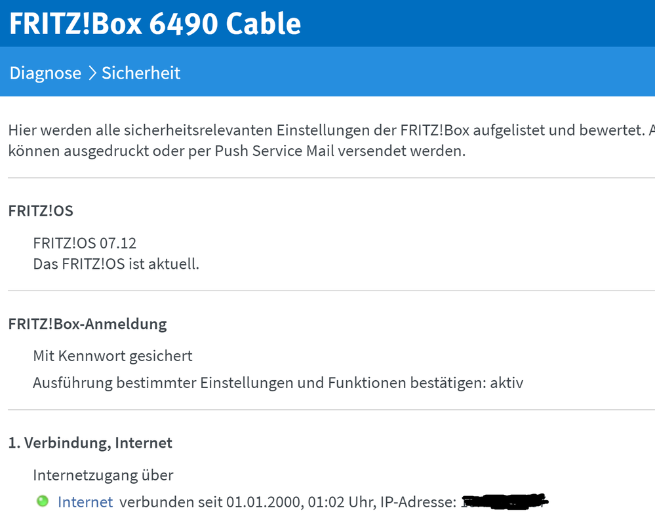Toggle the Kennwort gesichert setting

tap(112, 355)
